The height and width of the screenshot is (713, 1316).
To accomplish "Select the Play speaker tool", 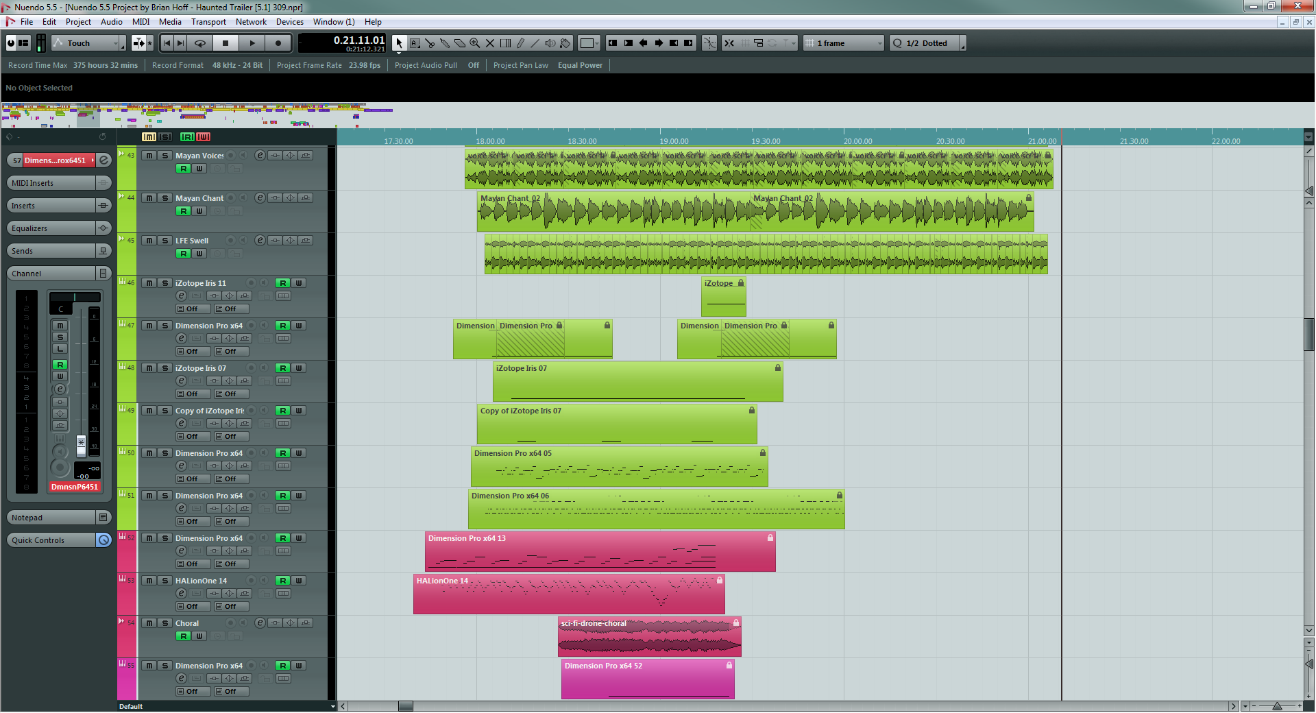I will coord(550,43).
